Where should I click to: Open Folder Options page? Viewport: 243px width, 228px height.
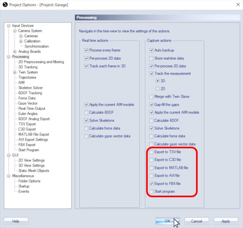(x=29, y=181)
